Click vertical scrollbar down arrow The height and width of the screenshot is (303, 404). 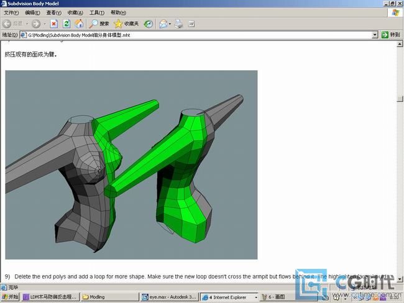pyautogui.click(x=400, y=279)
